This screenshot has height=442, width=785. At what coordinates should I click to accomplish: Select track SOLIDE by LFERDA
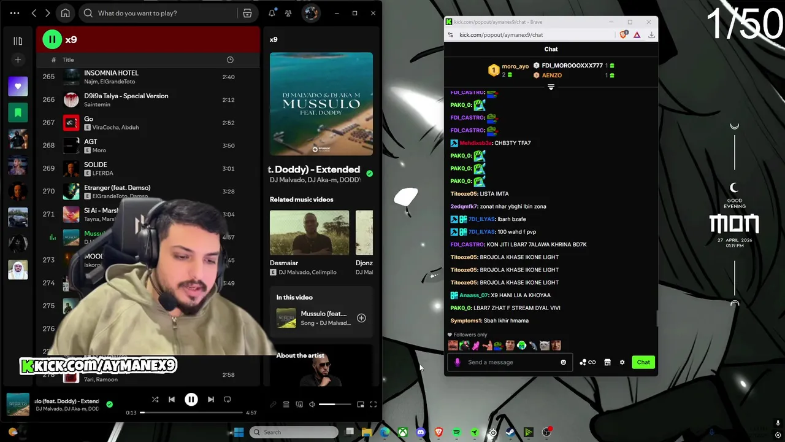click(x=148, y=168)
